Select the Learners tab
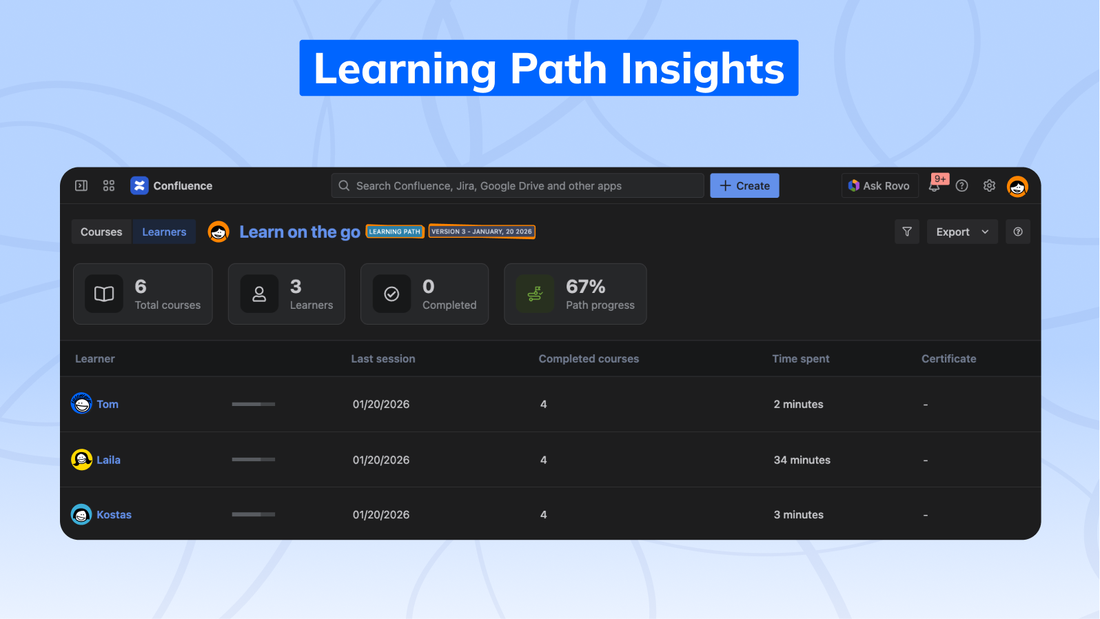Screen dimensions: 1100x619 pyautogui.click(x=164, y=232)
